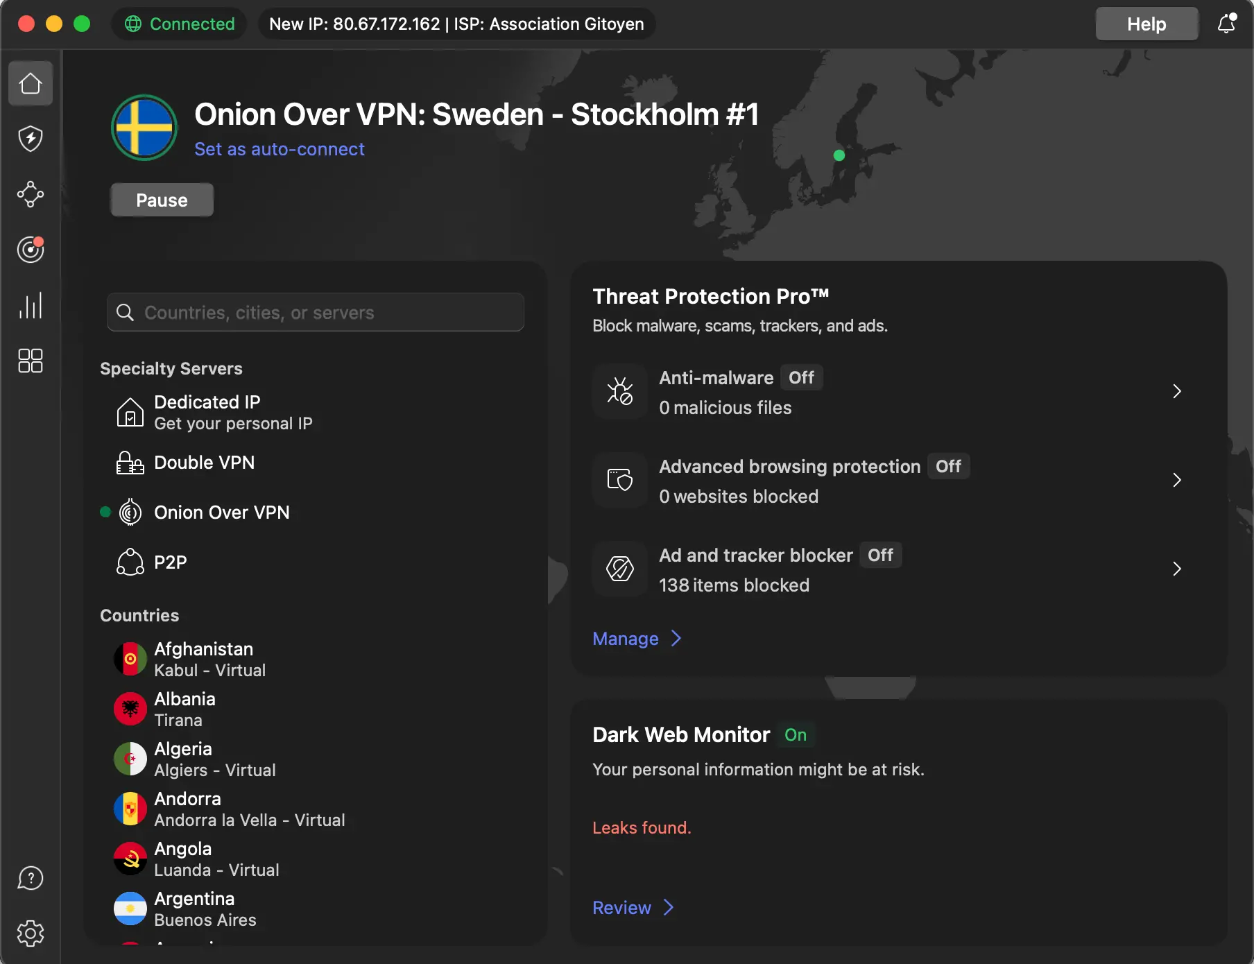Expand the Anti-malware row chevron
Viewport: 1254px width, 964px height.
point(1176,392)
